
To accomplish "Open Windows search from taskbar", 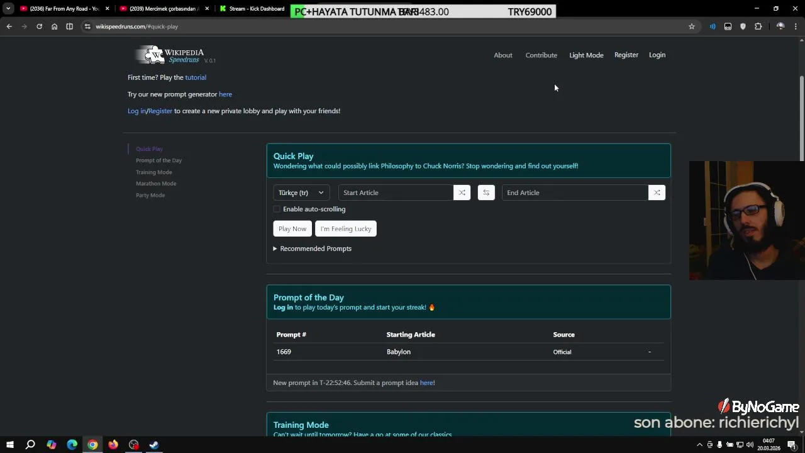I will [30, 445].
